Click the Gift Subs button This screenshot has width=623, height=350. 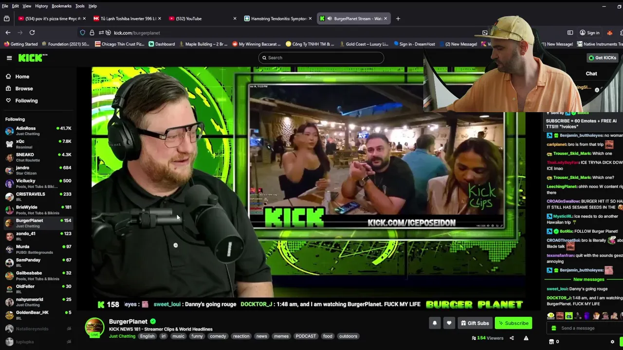(x=475, y=323)
